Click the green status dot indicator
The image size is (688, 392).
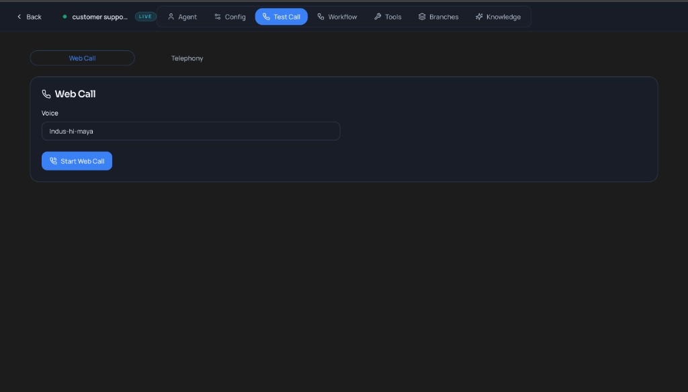click(x=64, y=17)
